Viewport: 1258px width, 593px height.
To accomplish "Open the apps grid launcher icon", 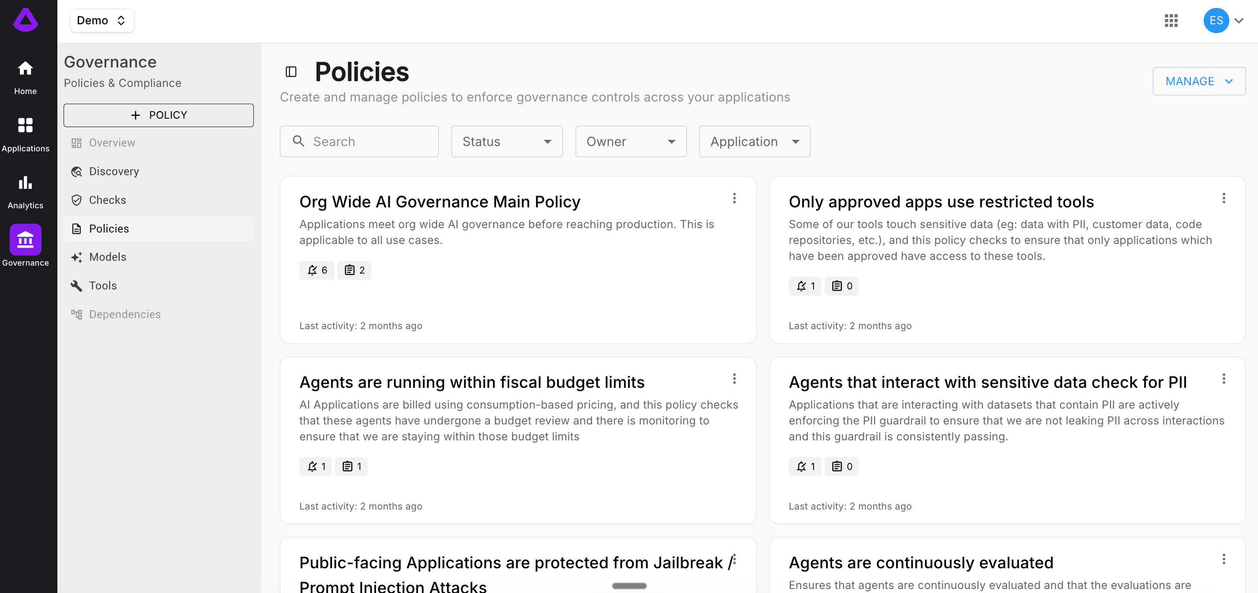I will [x=1171, y=20].
